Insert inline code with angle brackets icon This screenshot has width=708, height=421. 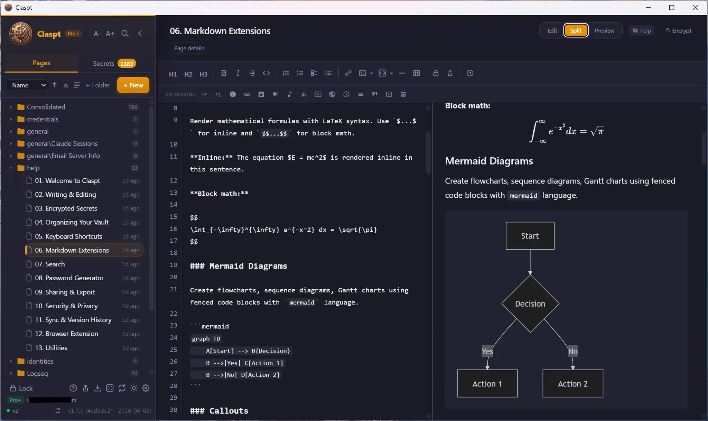[x=266, y=73]
